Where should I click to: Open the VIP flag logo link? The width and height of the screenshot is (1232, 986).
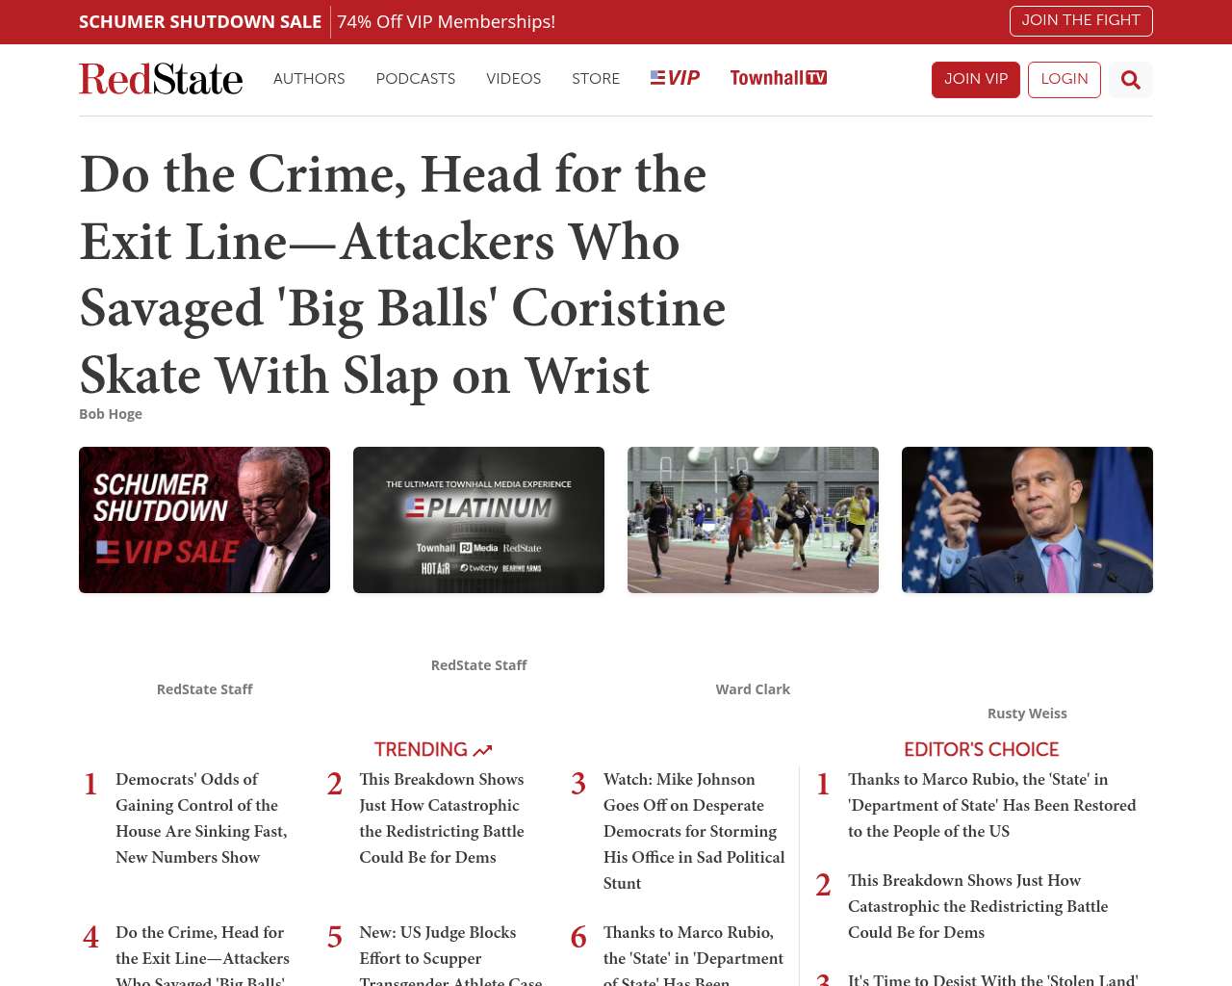[675, 78]
